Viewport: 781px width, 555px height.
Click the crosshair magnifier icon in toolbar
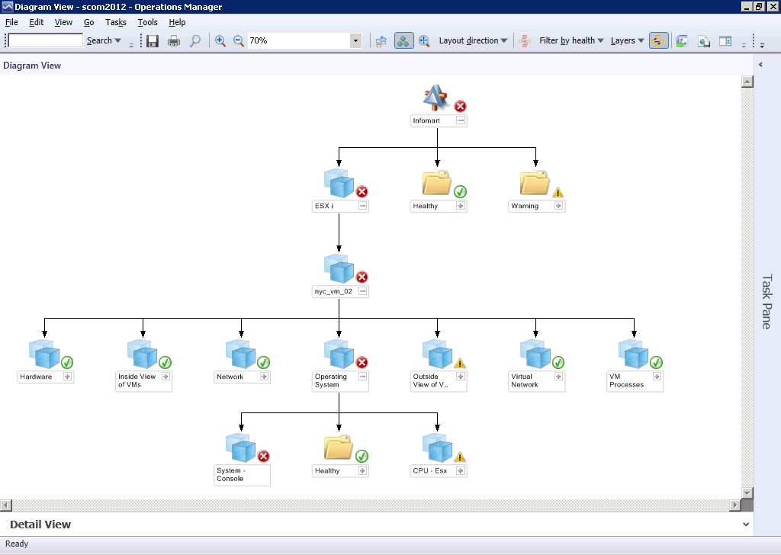pos(424,41)
